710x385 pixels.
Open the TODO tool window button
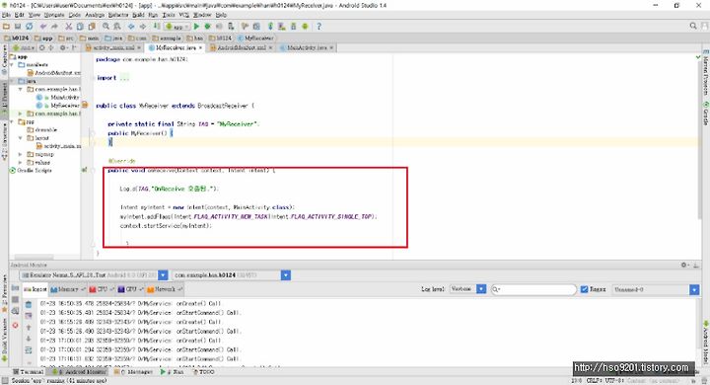204,372
